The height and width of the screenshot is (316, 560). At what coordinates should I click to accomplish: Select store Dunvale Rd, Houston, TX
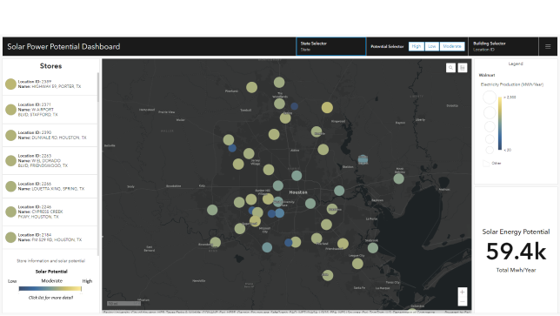[50, 135]
